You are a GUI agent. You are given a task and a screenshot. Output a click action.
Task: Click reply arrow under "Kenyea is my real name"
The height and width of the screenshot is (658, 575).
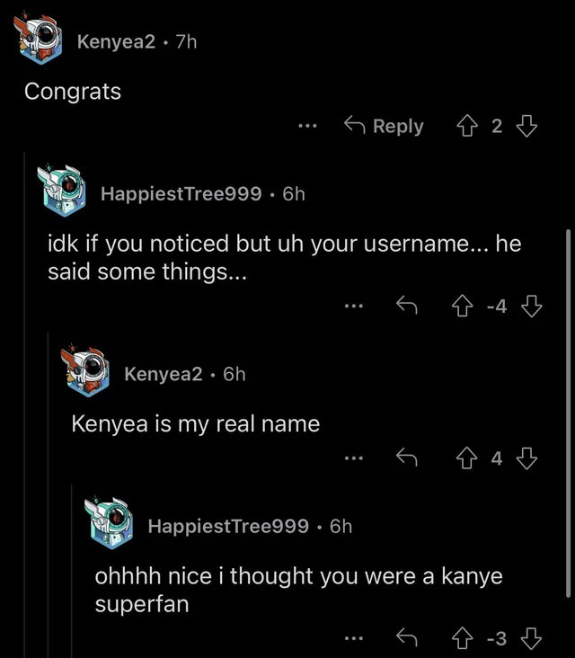point(409,459)
